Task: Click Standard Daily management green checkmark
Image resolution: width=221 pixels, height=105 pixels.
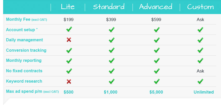Action: [x=112, y=40]
